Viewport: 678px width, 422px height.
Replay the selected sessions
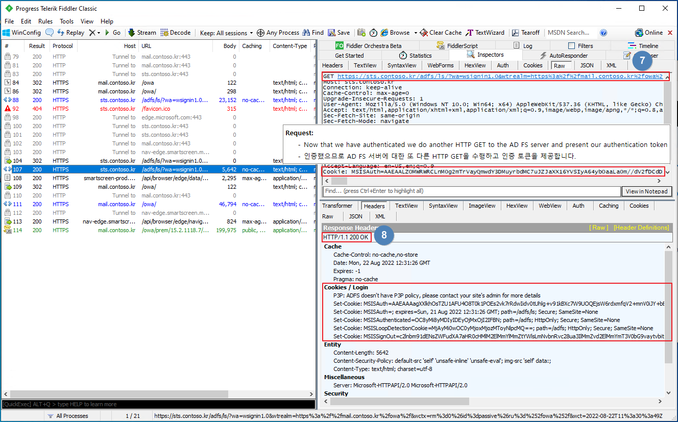tap(70, 33)
